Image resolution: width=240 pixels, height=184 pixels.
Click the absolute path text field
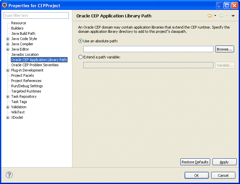click(148, 49)
